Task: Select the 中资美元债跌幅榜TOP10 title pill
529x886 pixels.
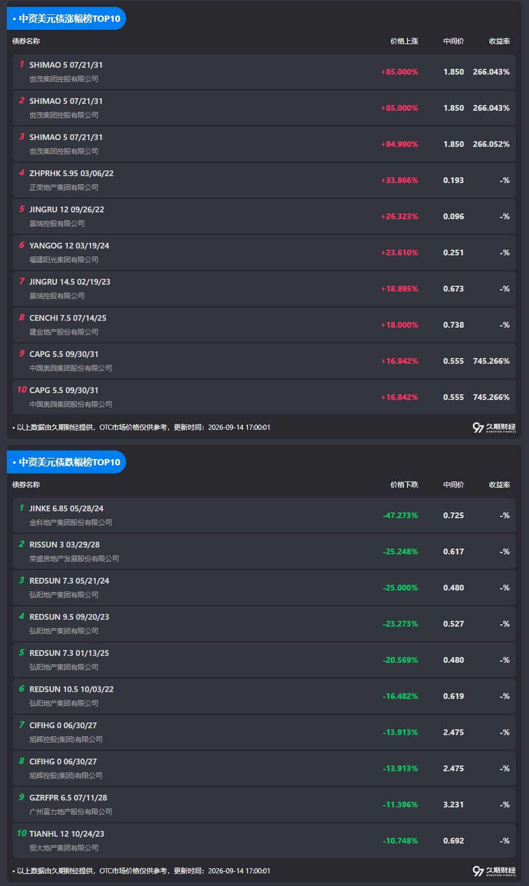Action: click(66, 462)
